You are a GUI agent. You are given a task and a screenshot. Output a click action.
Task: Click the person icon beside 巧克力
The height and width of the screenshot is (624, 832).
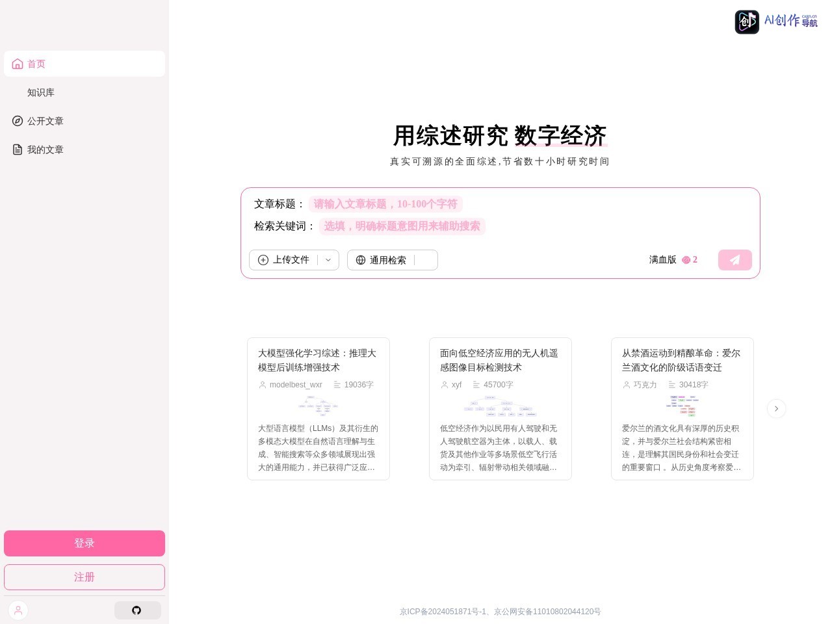[627, 385]
